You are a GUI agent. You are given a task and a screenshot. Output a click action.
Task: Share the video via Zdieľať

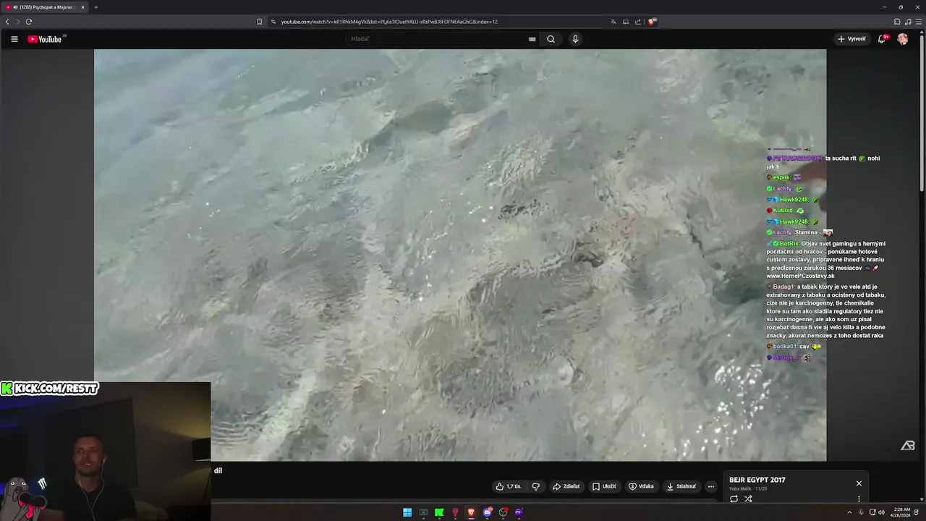click(566, 486)
